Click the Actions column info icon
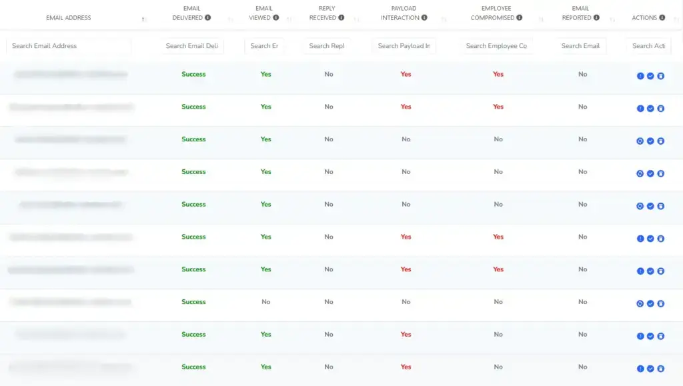 point(662,18)
